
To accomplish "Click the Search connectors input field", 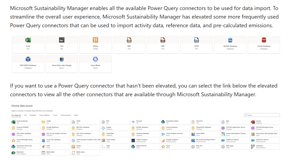I will [263, 115].
